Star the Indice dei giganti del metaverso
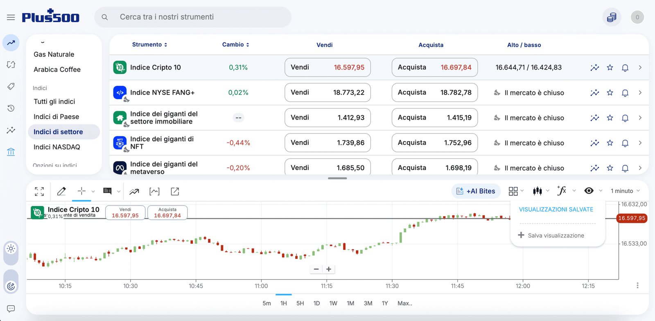This screenshot has height=321, width=655. 610,168
